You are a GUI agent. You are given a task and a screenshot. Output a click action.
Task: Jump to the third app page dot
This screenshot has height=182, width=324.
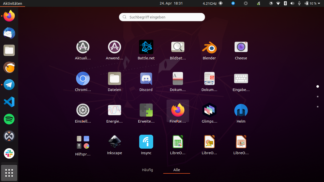pyautogui.click(x=318, y=107)
